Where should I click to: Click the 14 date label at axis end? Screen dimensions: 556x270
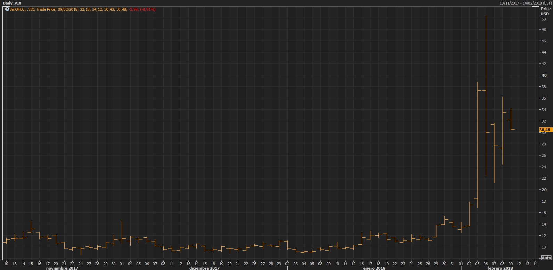(x=535, y=264)
